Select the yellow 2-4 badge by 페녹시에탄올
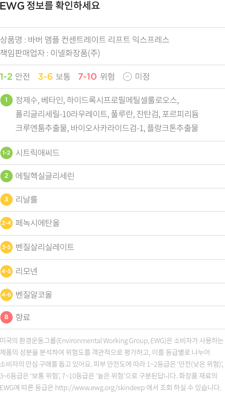Image resolution: width=225 pixels, height=394 pixels. point(6,223)
